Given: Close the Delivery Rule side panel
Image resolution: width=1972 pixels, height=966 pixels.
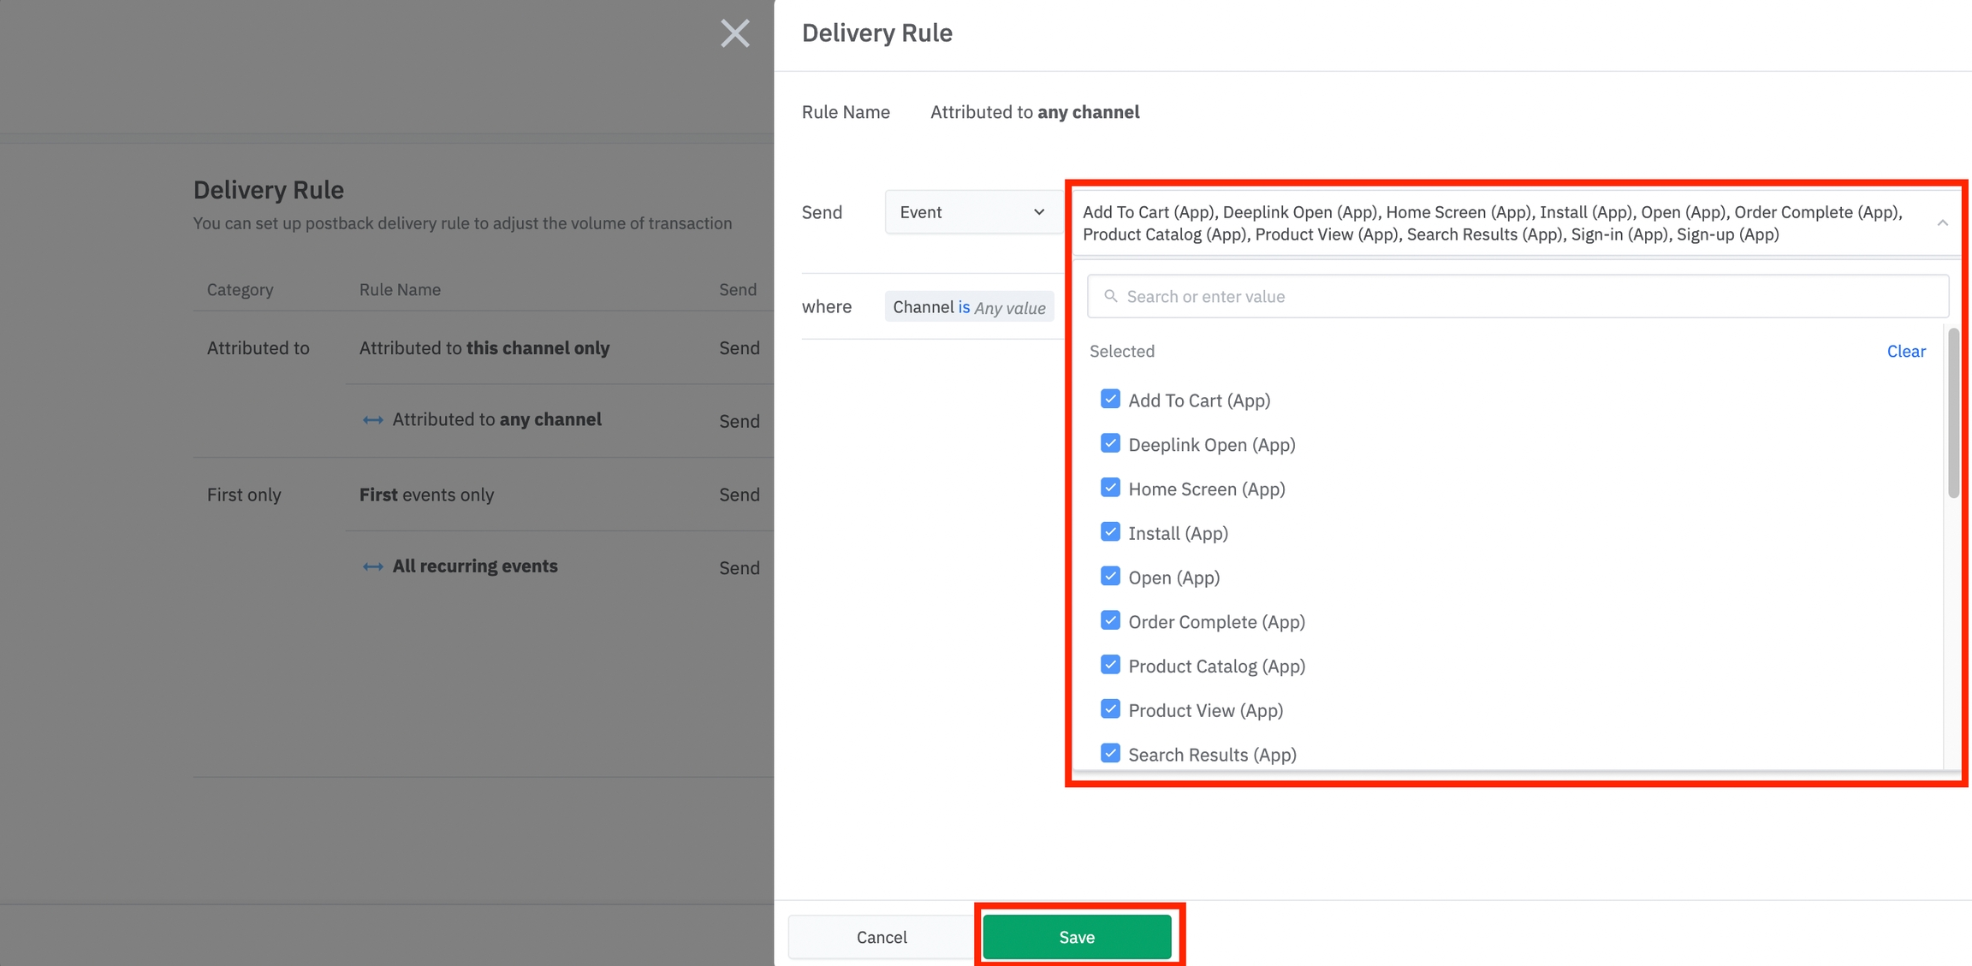Looking at the screenshot, I should tap(734, 33).
